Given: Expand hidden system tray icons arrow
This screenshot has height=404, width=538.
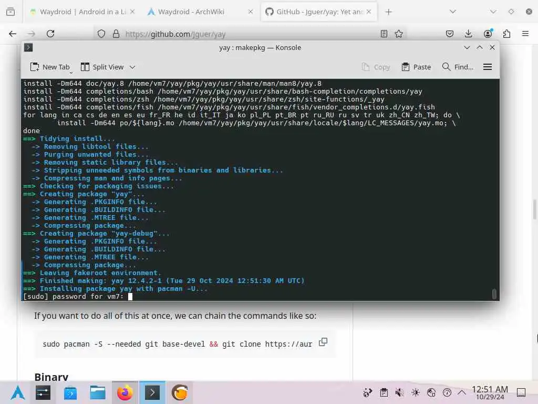Looking at the screenshot, I should click(x=462, y=392).
